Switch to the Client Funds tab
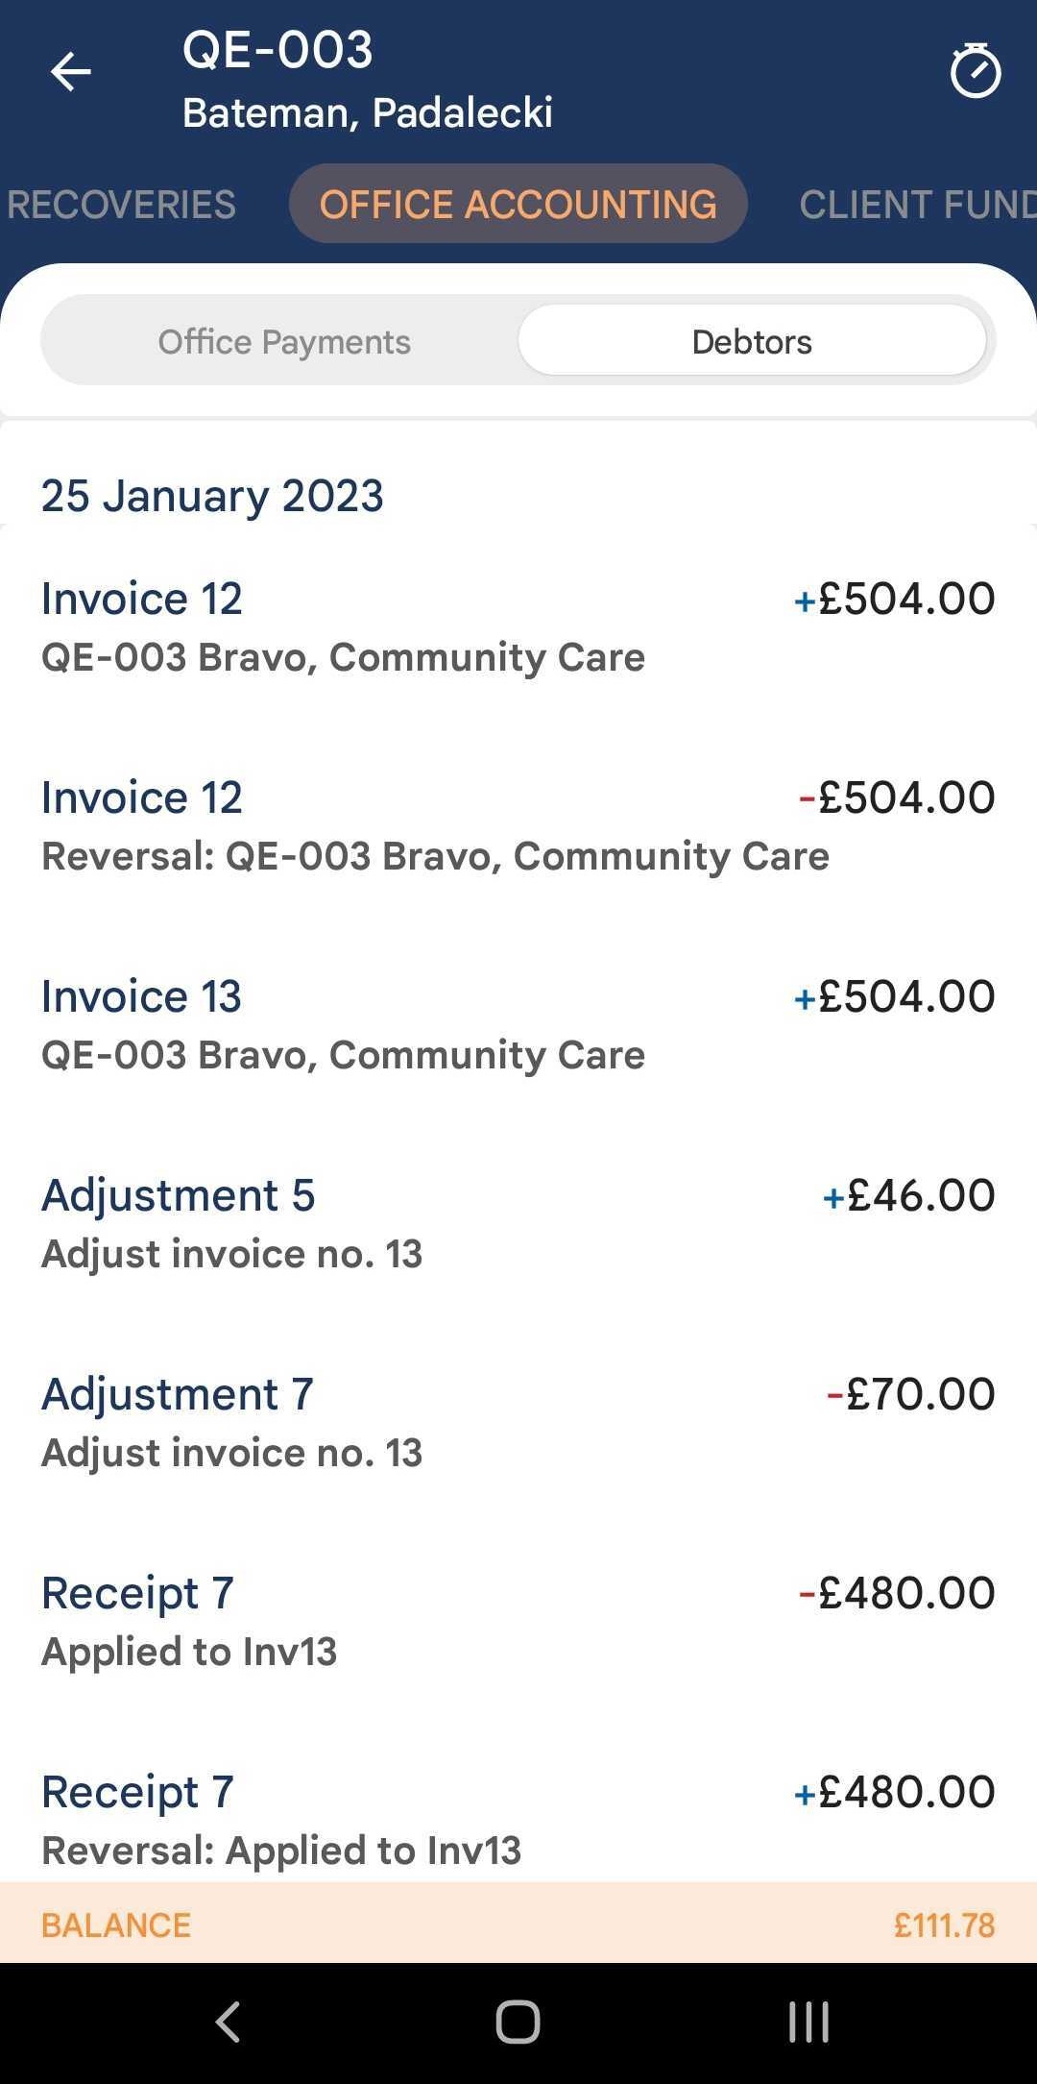1037x2084 pixels. (917, 205)
